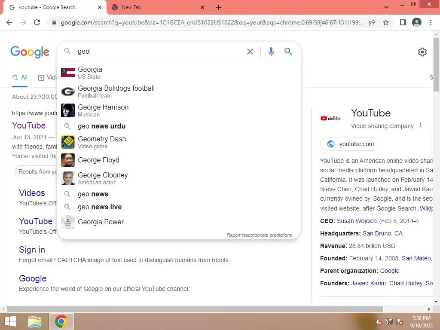This screenshot has height=330, width=440.
Task: Open San Bruno, CA link
Action: [382, 233]
